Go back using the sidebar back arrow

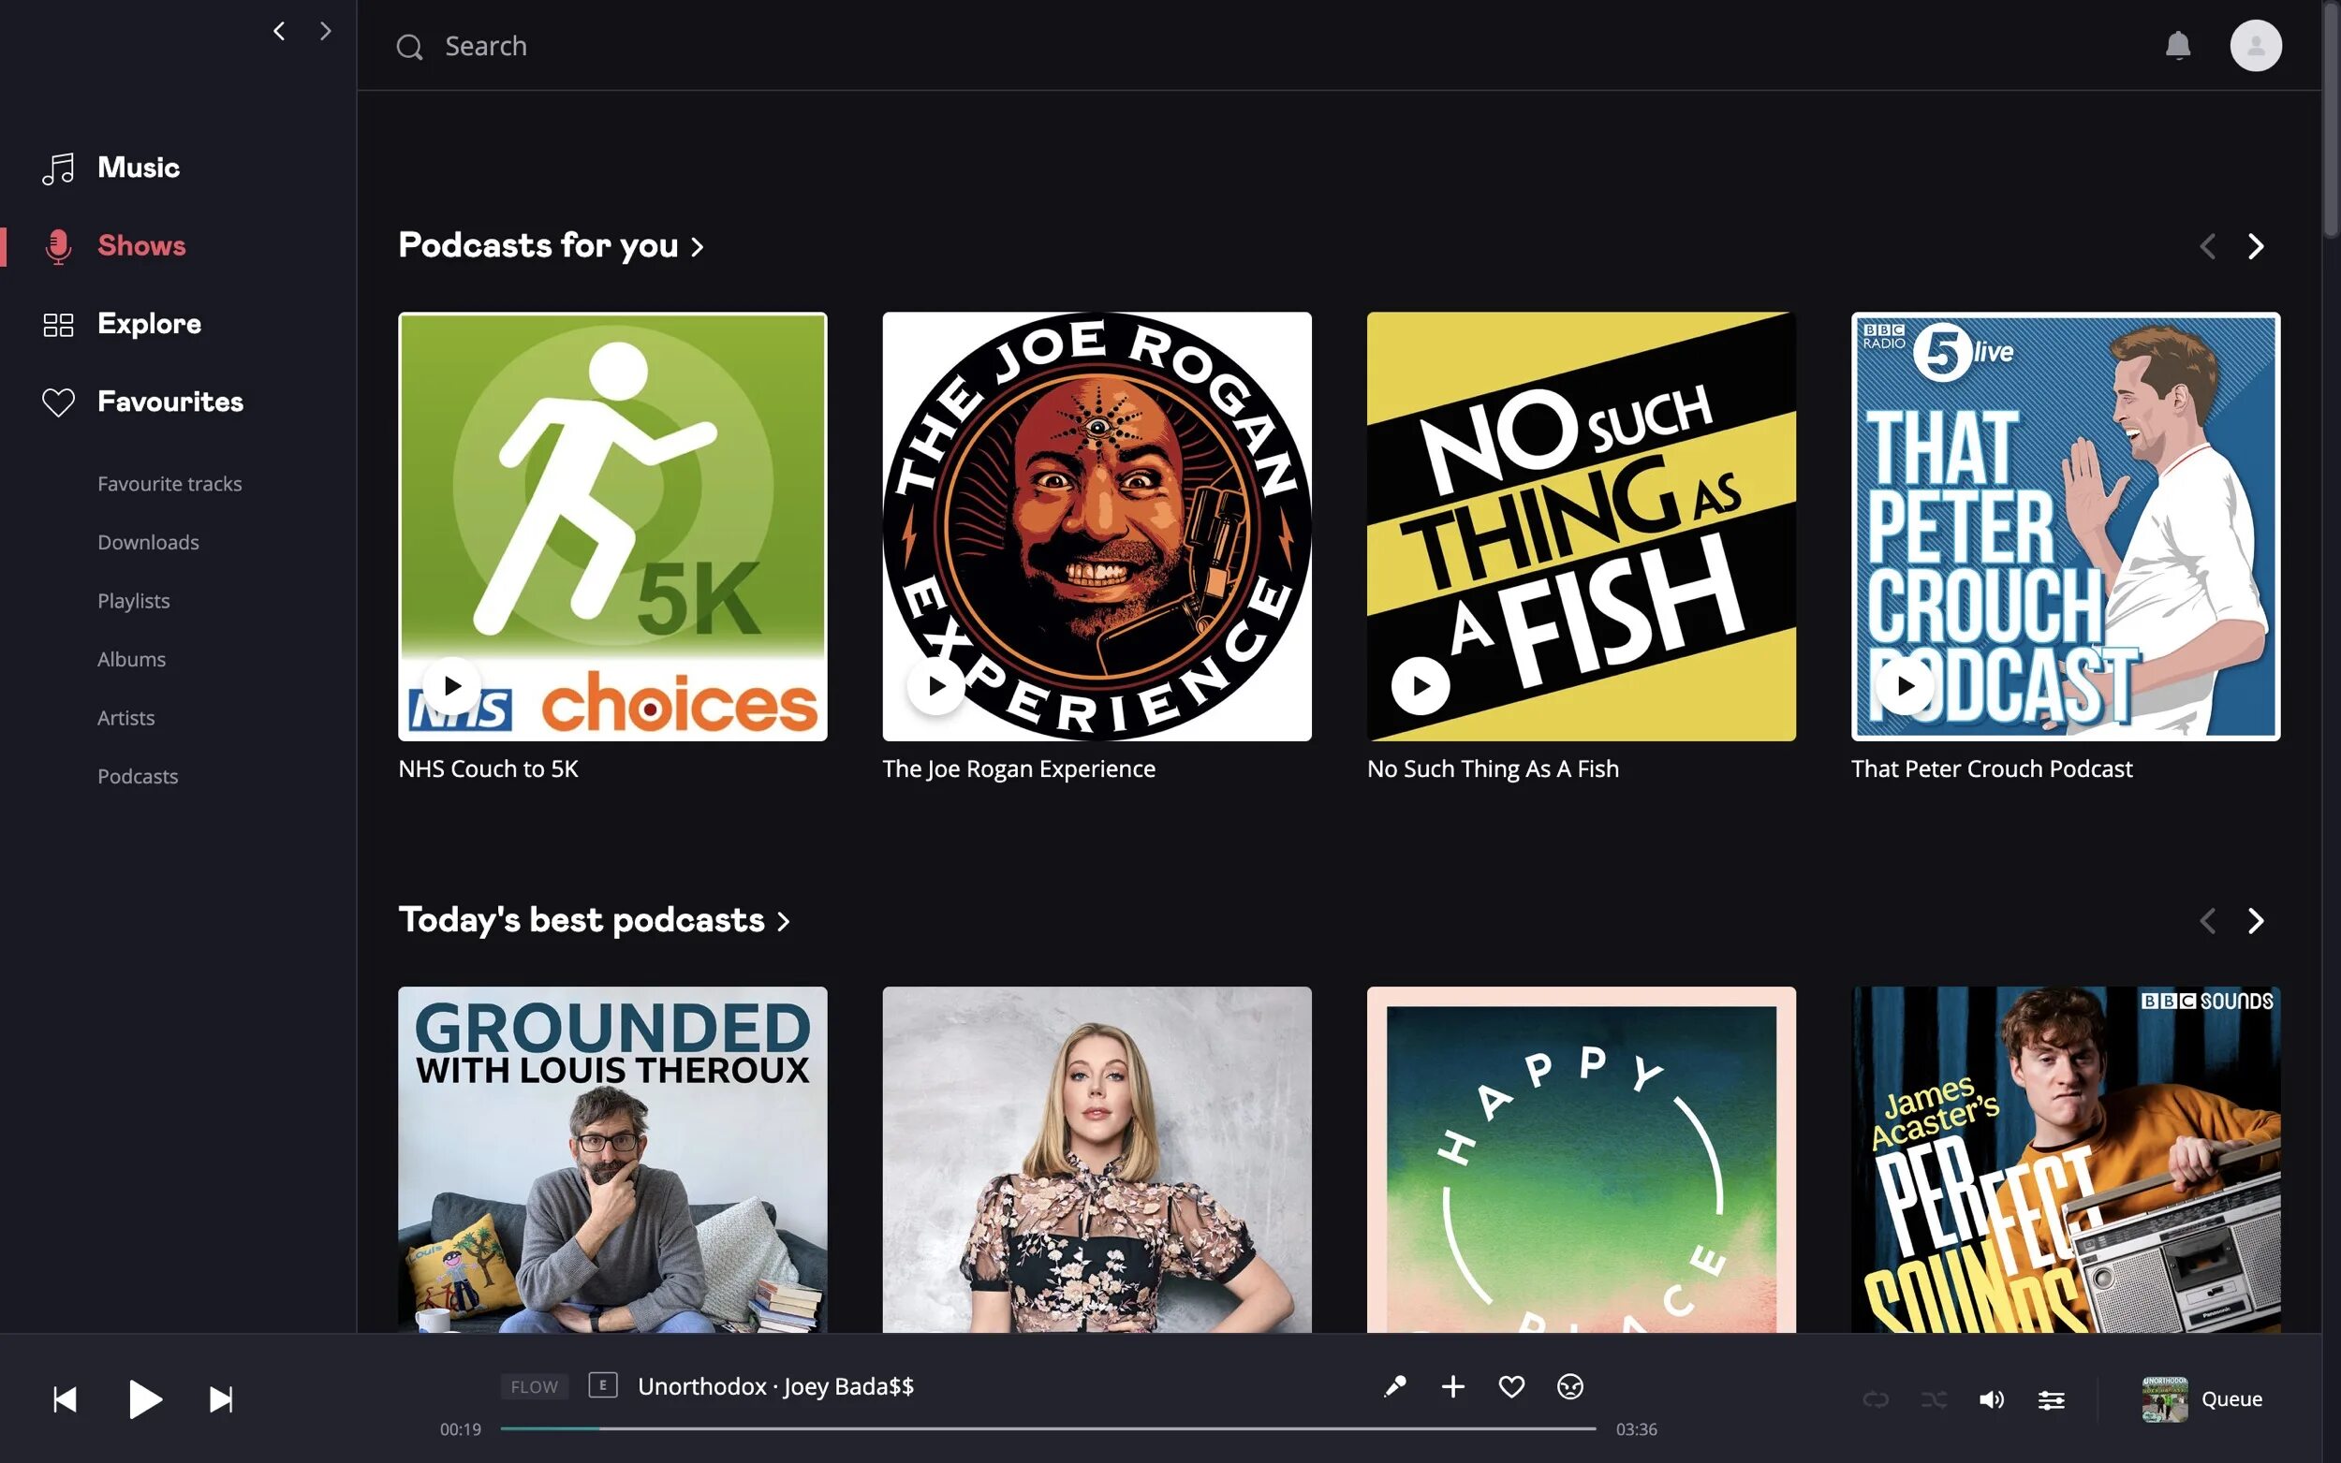coord(279,32)
